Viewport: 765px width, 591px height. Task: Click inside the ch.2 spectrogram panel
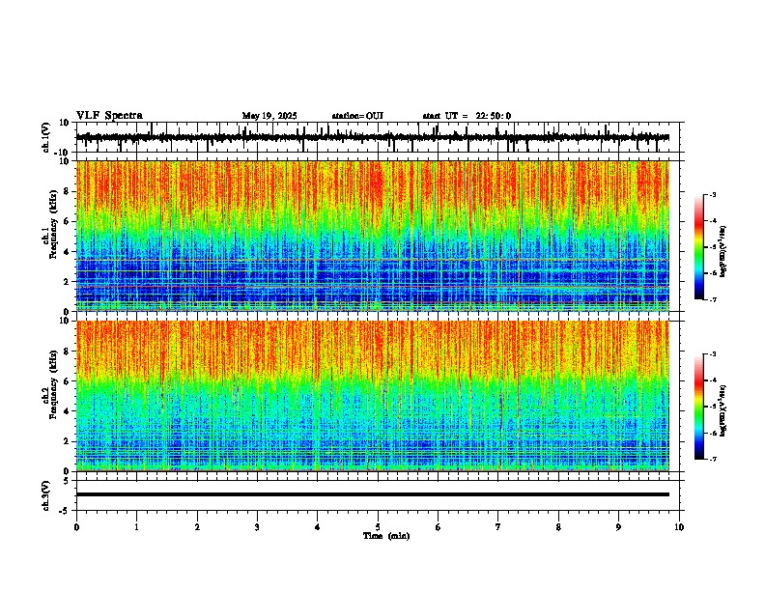pos(378,396)
